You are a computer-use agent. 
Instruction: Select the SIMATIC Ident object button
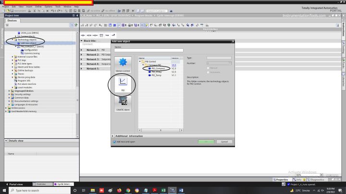123,103
